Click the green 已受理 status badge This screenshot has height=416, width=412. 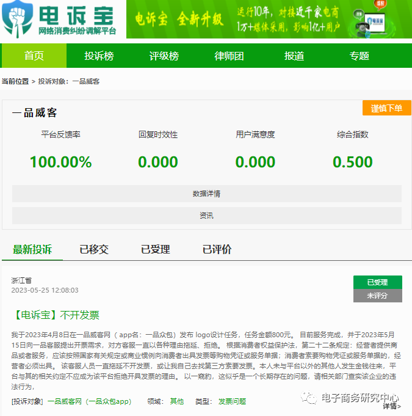coord(378,282)
